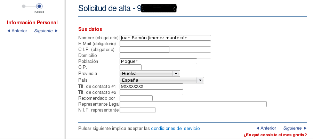
Task: Click the Nombre input field
Action: click(165, 38)
